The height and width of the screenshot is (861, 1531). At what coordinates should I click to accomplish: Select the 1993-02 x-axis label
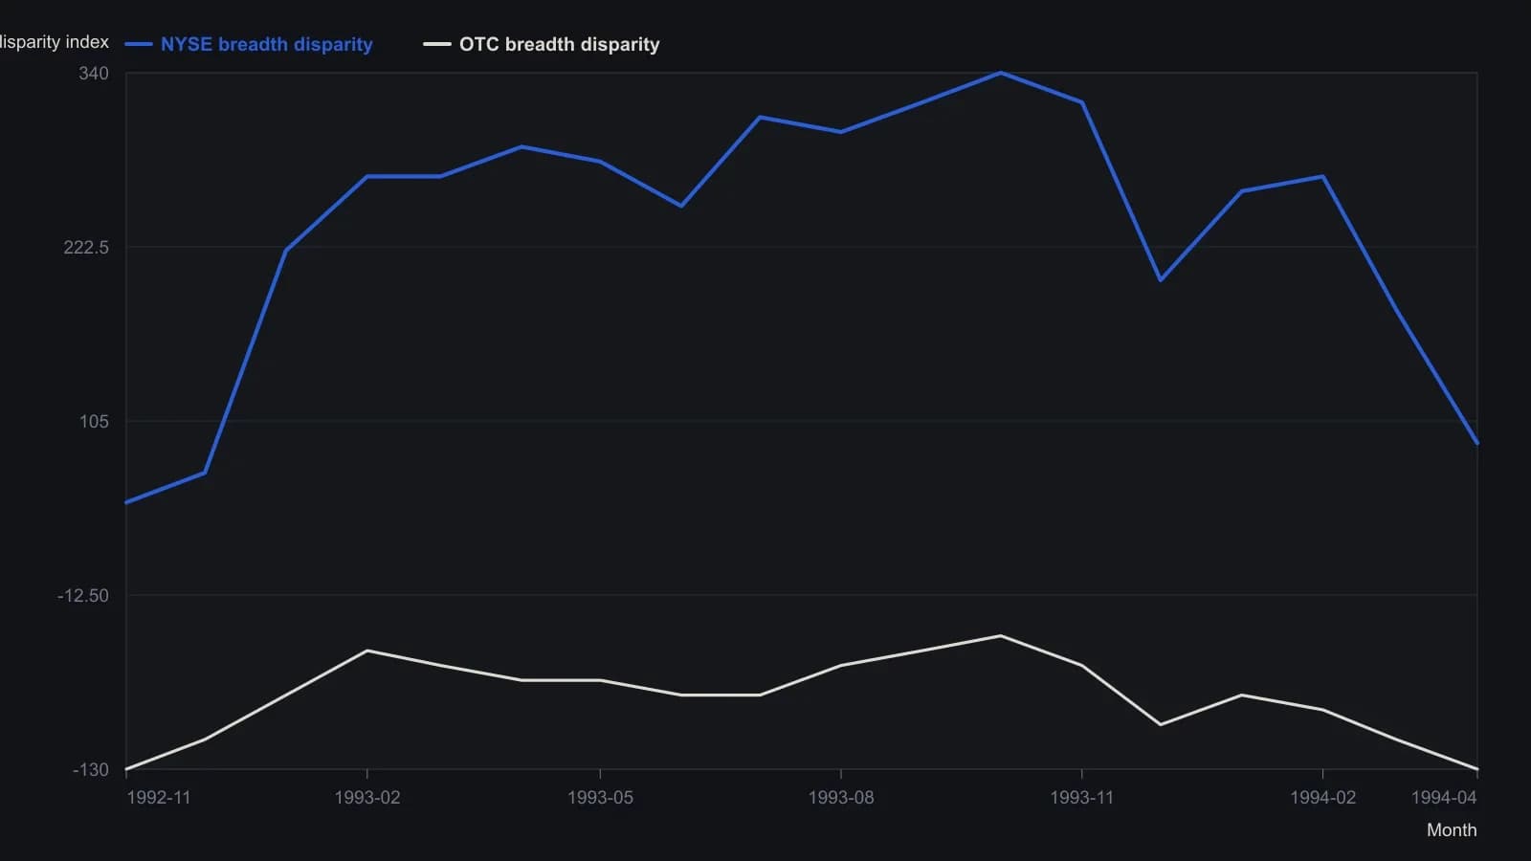tap(367, 798)
